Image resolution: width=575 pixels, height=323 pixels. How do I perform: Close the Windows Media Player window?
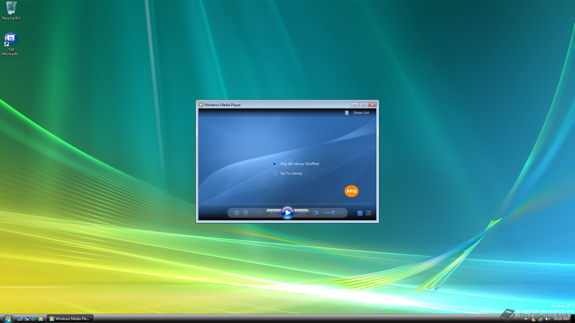372,105
